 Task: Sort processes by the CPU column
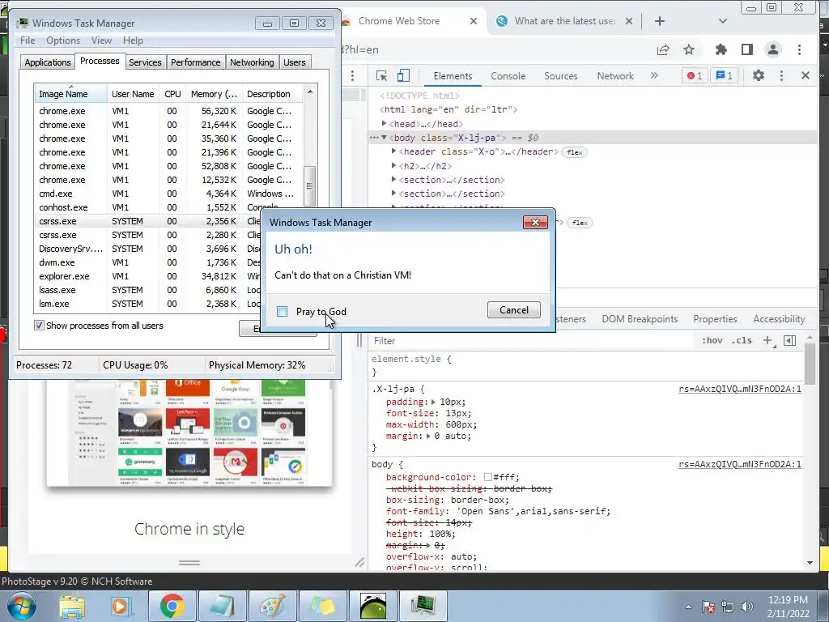coord(172,94)
